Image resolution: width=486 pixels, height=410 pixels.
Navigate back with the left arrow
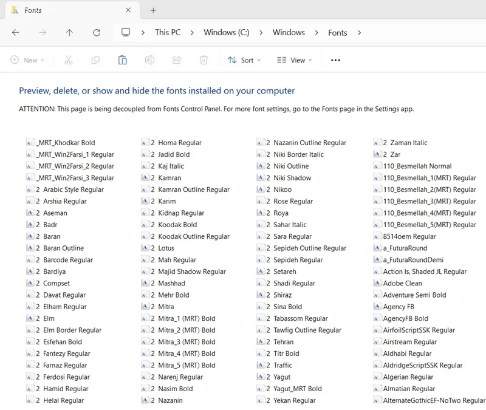[x=16, y=33]
